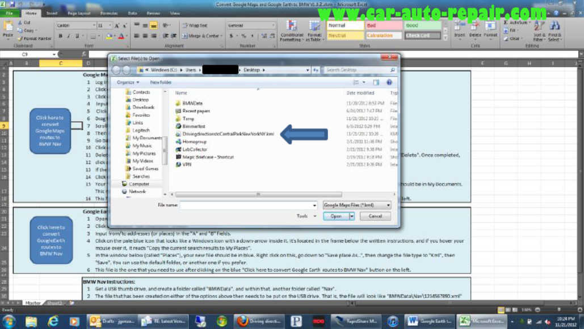Click the dialog's Back navigation arrow

(116, 70)
